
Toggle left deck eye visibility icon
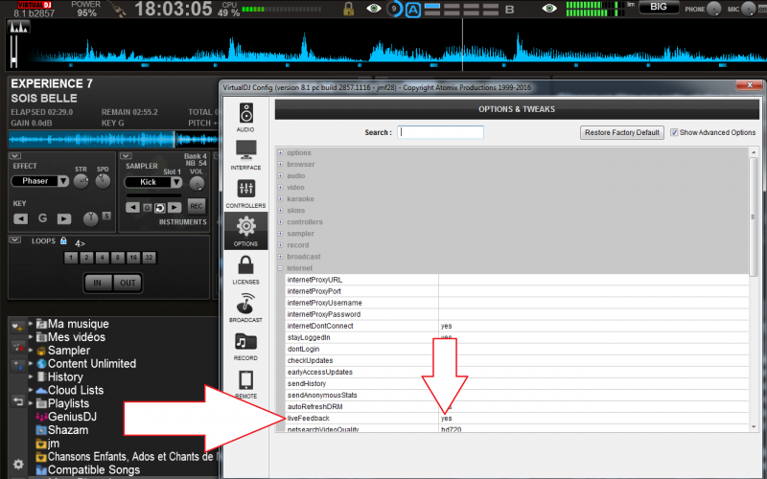click(374, 9)
